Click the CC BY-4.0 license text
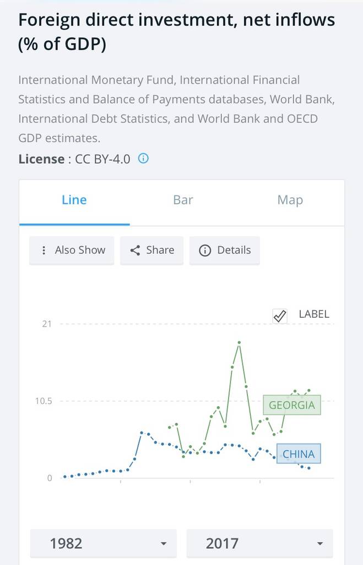Image resolution: width=363 pixels, height=565 pixels. coord(103,159)
